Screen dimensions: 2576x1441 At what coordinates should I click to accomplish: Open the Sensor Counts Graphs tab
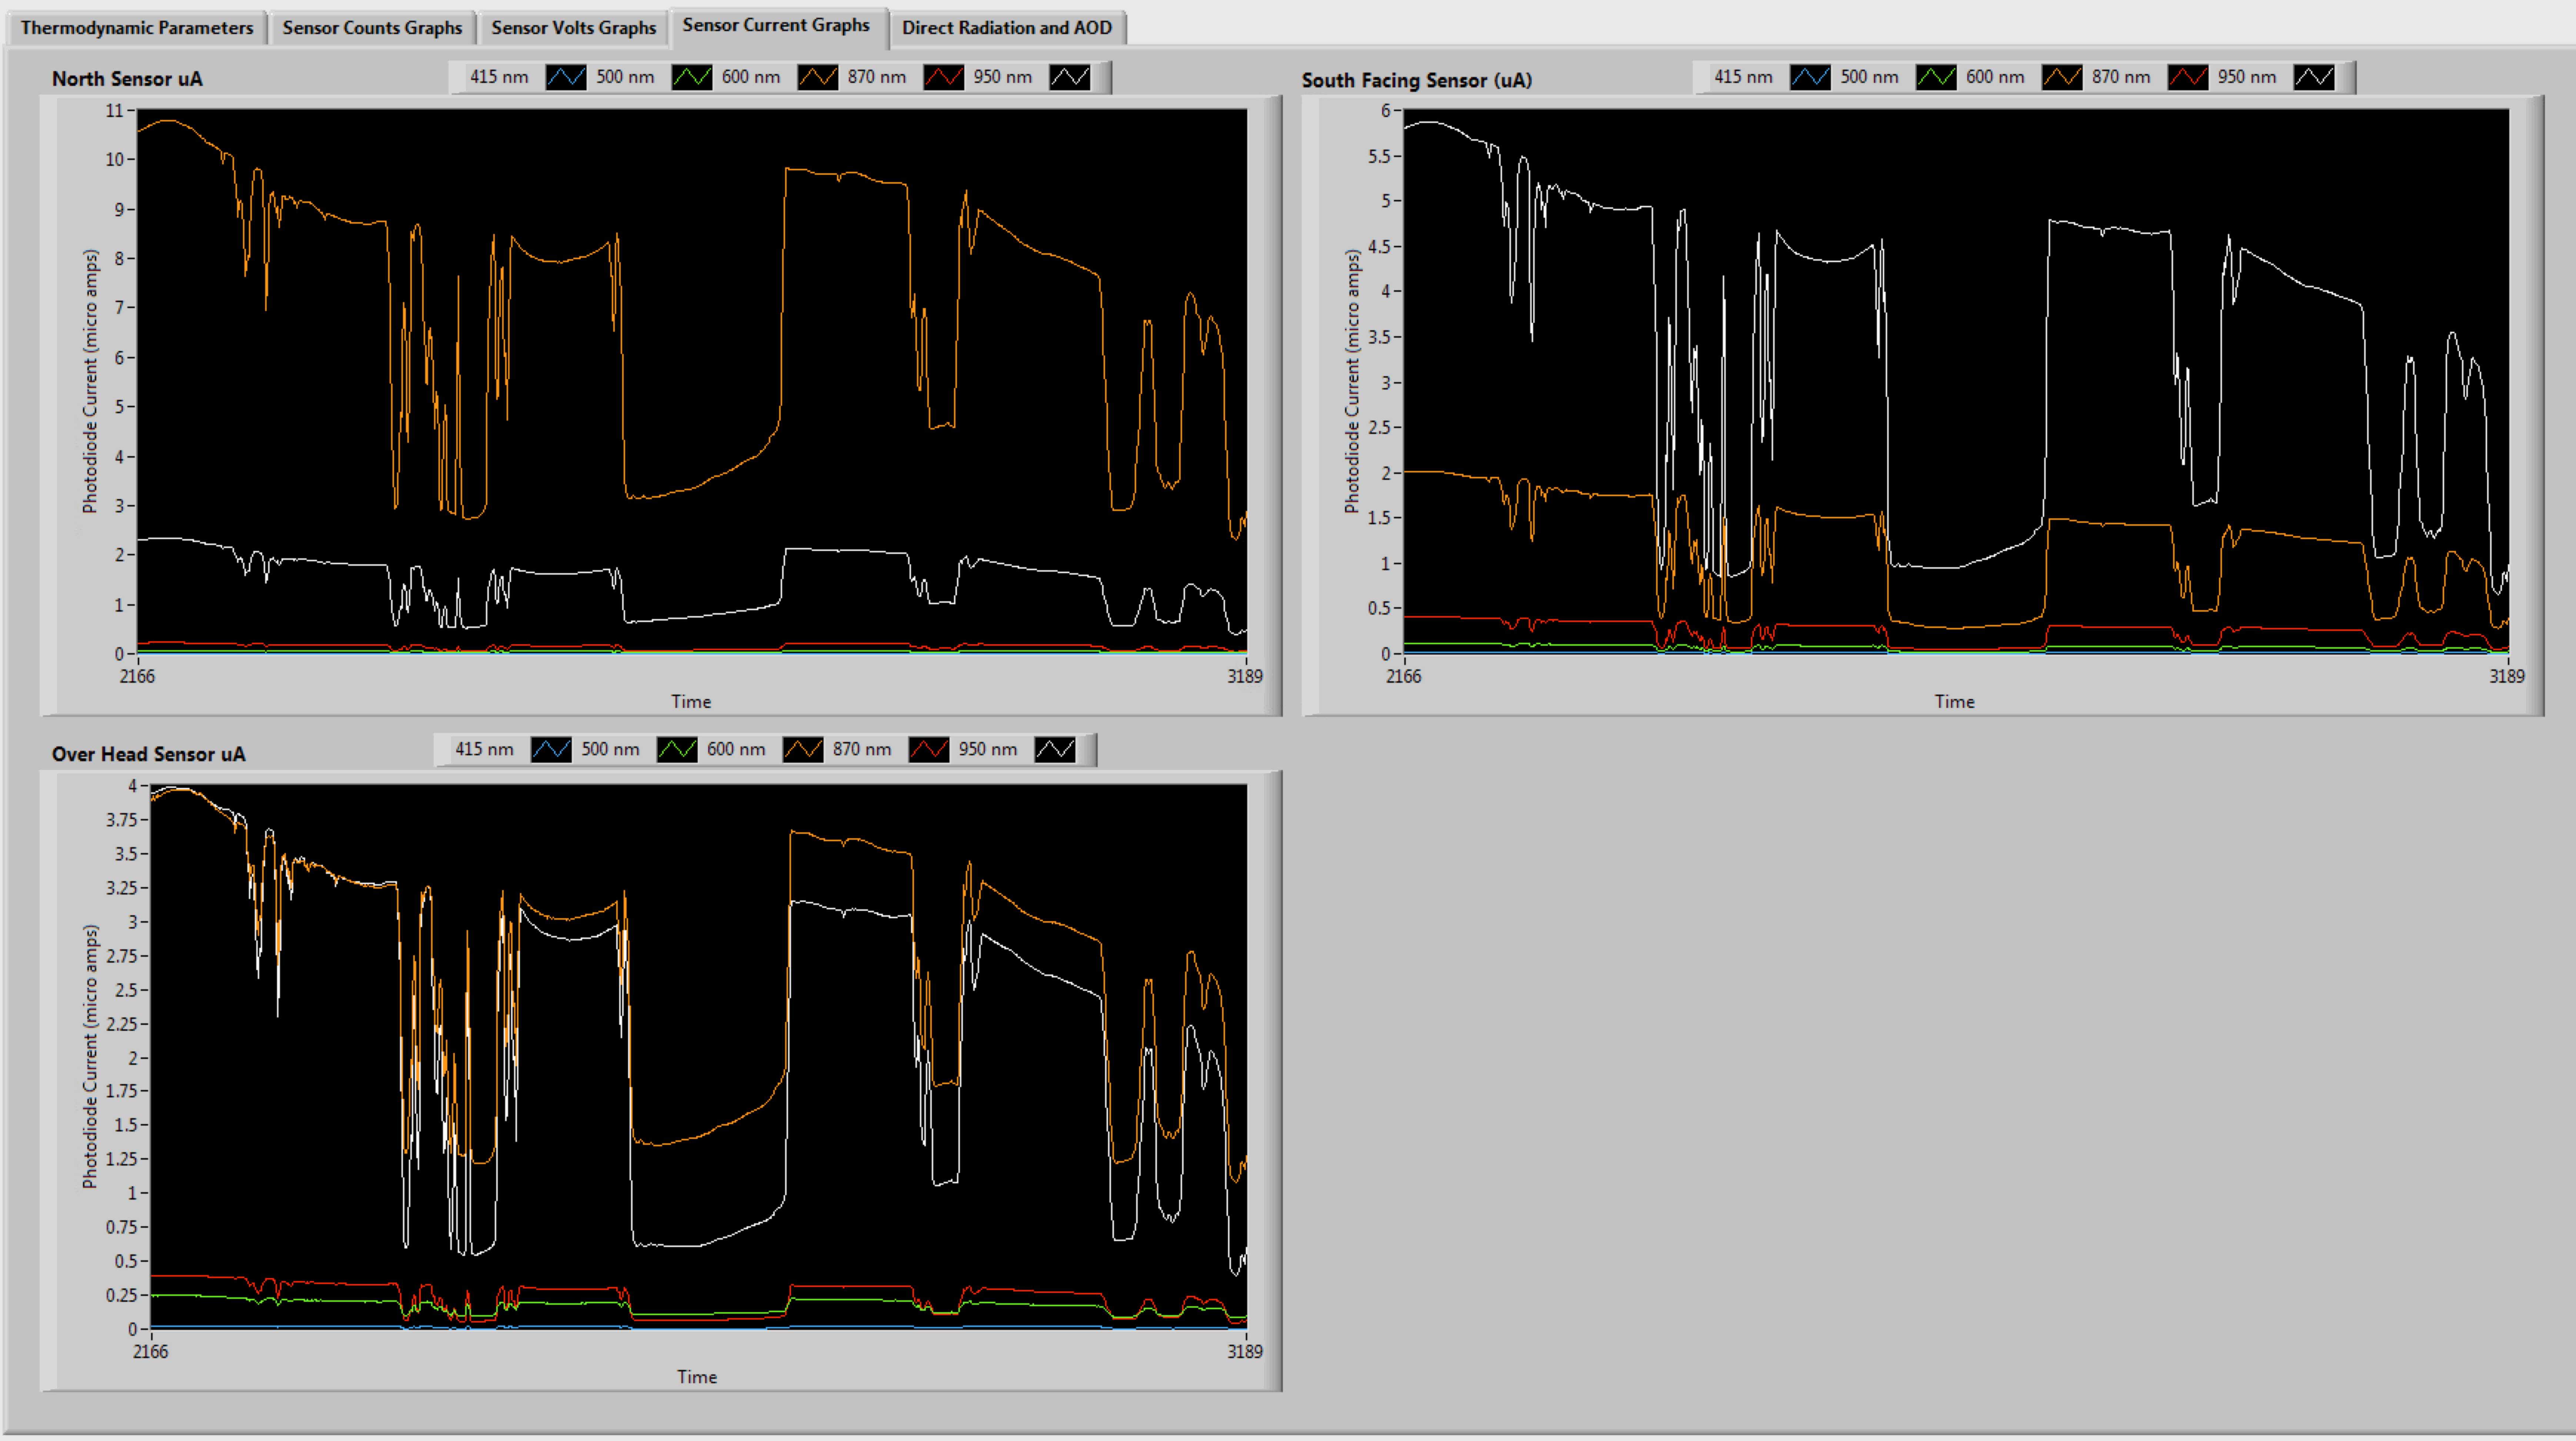372,27
